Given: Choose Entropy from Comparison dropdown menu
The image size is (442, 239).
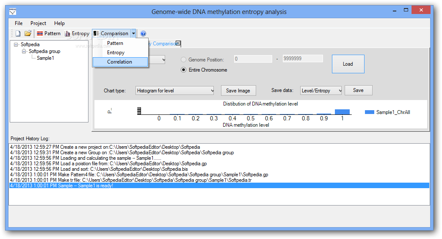Looking at the screenshot, I should (x=120, y=53).
